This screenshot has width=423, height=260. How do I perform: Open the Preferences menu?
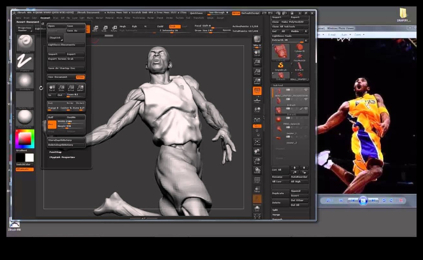pos(139,18)
